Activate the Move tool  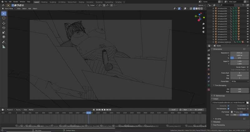pyautogui.click(x=4, y=23)
